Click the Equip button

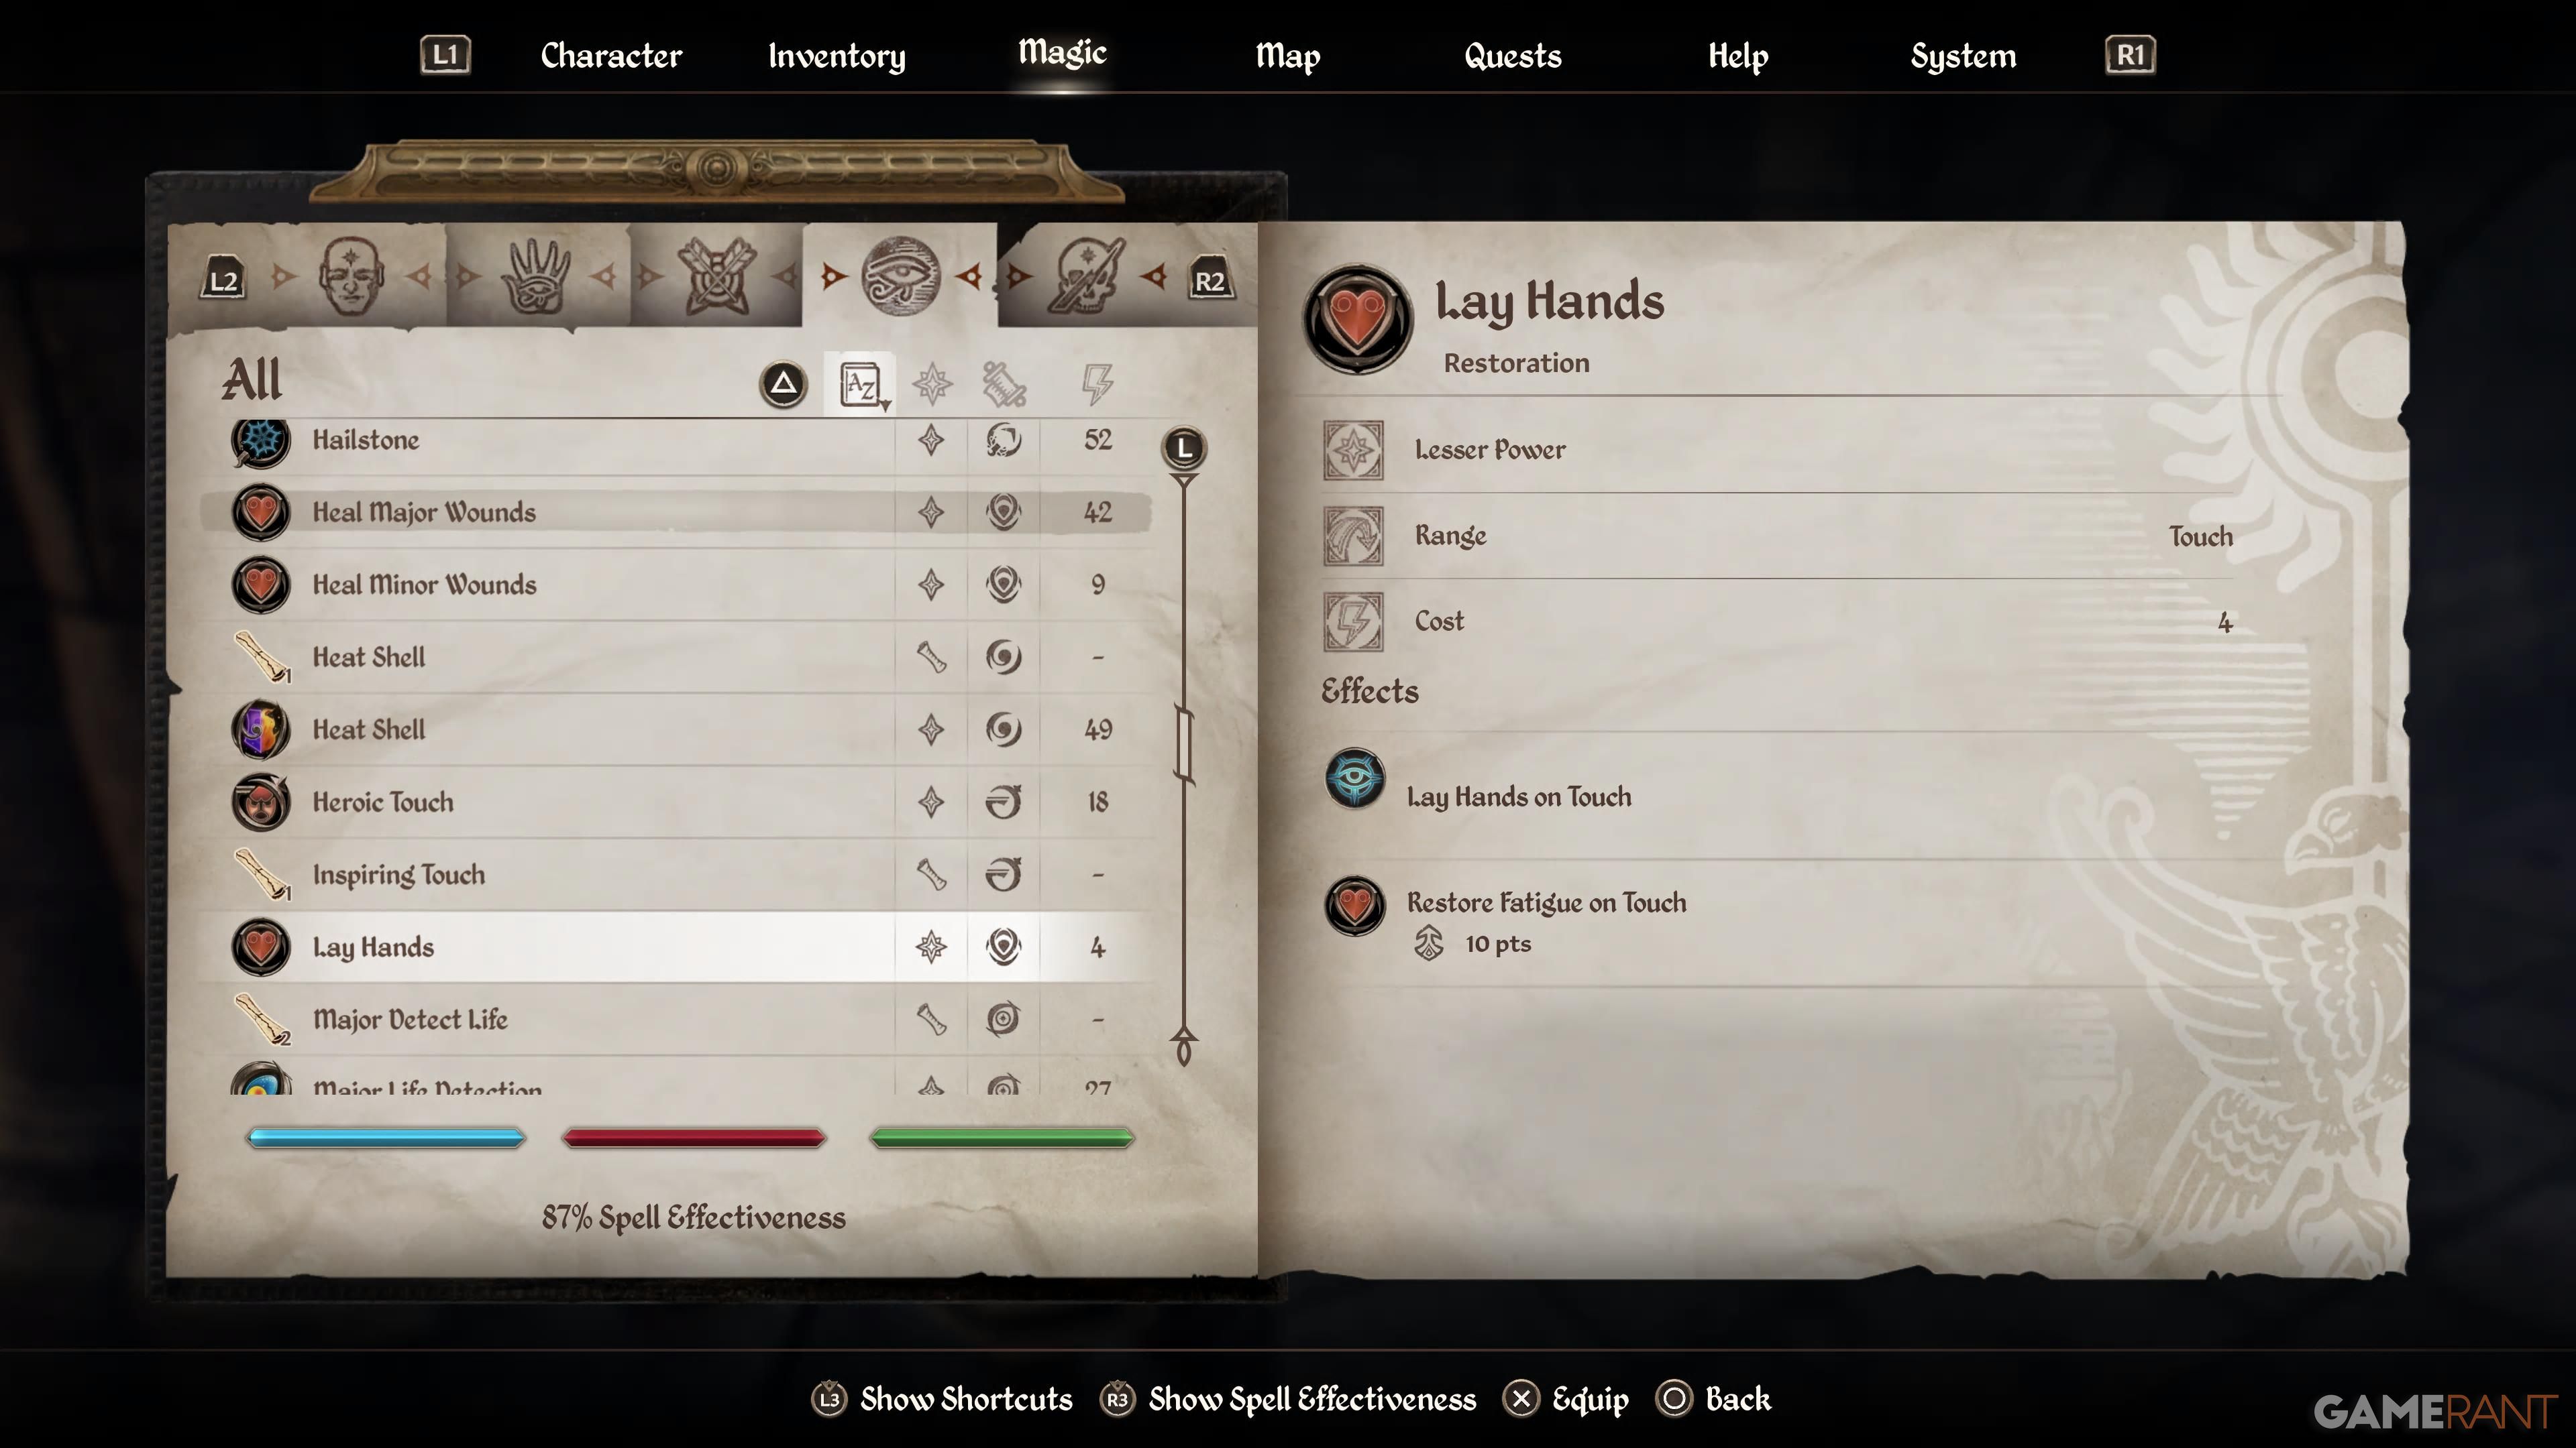1566,1399
